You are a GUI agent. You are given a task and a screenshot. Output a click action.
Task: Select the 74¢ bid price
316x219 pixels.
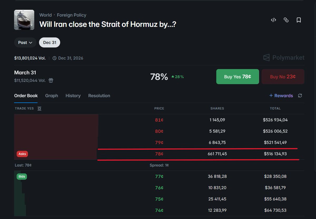(x=159, y=210)
